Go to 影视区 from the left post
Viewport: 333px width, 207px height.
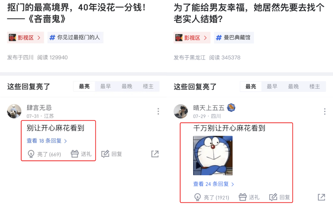(x=26, y=37)
